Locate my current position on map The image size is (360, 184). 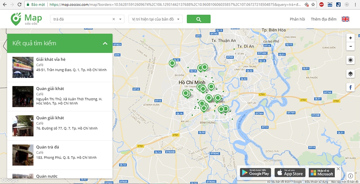350,60
